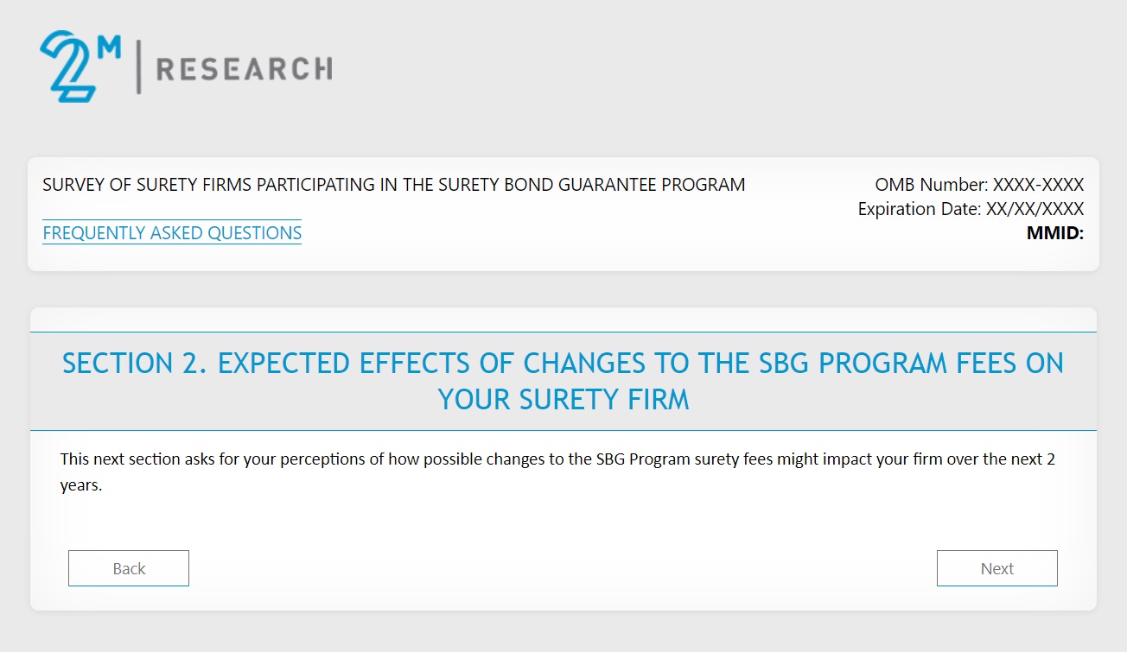Click the 2M Research logo icon
This screenshot has height=652, width=1127.
69,67
